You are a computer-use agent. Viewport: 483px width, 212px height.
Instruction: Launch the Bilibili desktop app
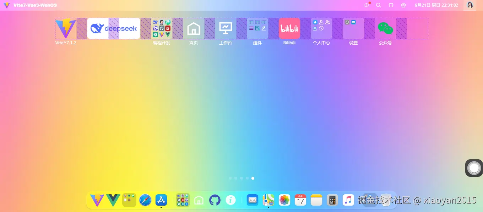click(289, 29)
